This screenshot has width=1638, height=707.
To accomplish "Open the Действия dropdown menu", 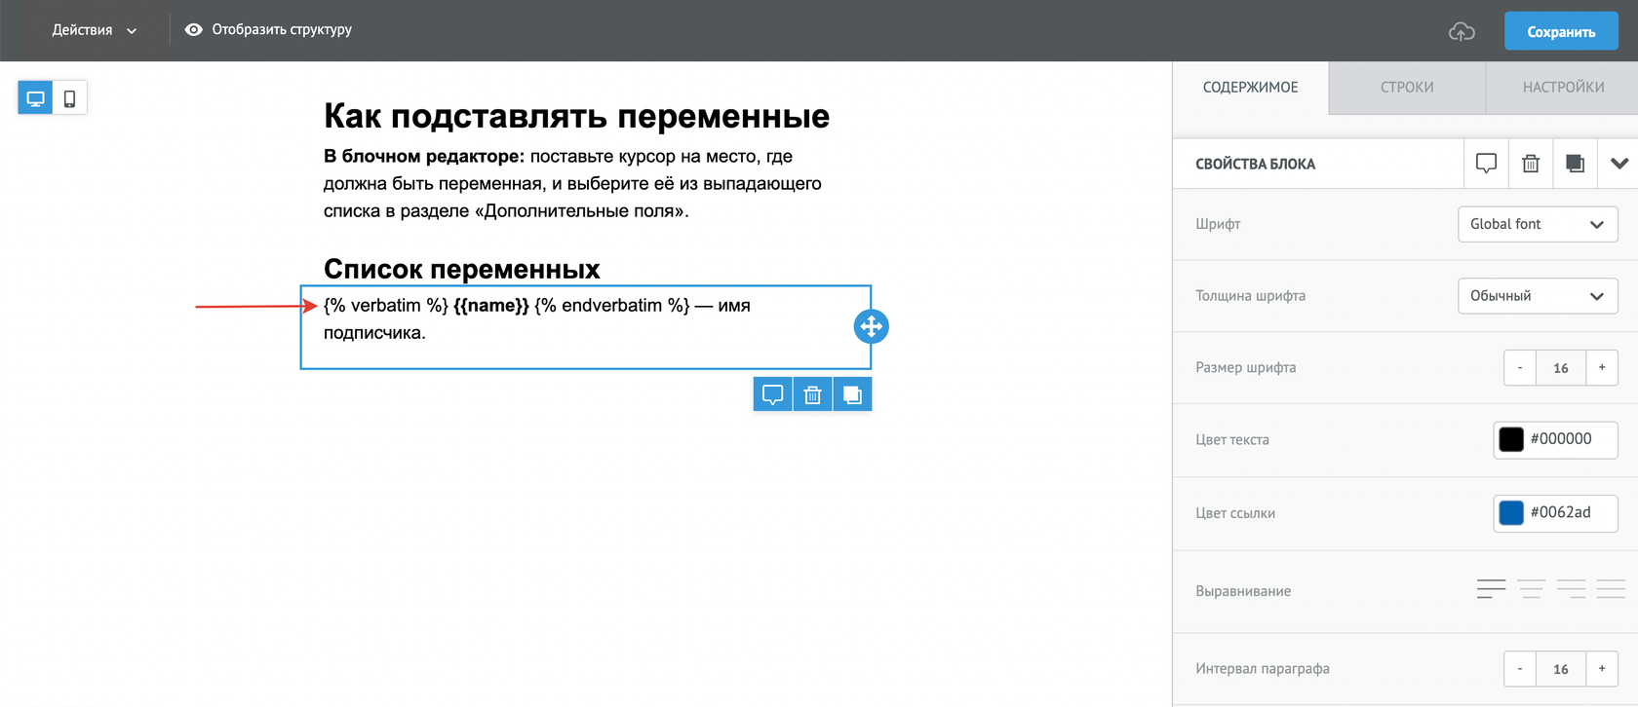I will coord(94,30).
